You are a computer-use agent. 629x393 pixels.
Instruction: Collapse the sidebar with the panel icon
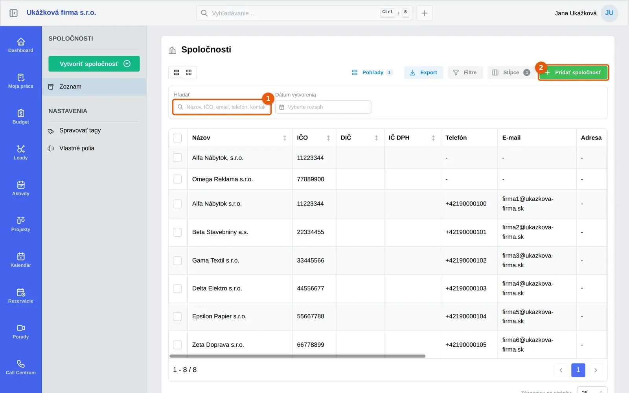pyautogui.click(x=13, y=13)
